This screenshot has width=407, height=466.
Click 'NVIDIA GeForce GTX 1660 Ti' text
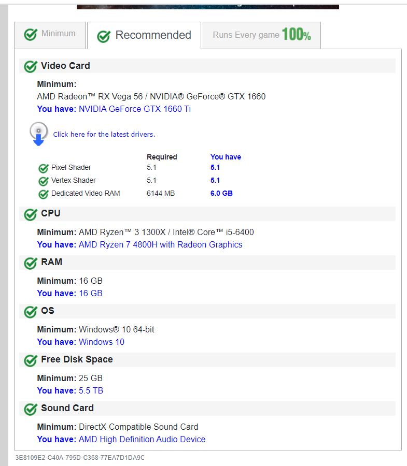coord(135,109)
